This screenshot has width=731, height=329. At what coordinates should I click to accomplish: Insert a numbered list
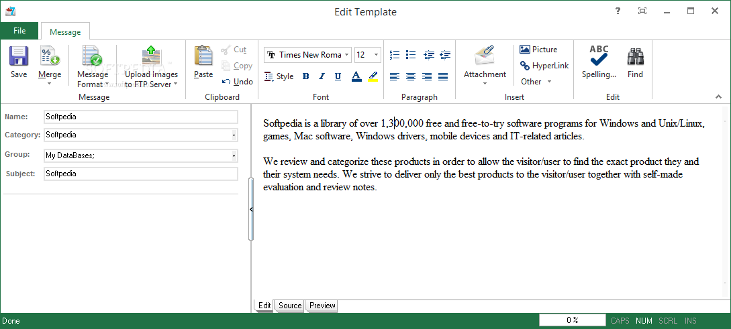(x=395, y=55)
